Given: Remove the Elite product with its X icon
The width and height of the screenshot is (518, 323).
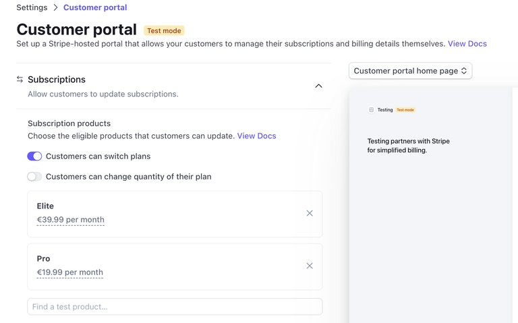Looking at the screenshot, I should [310, 213].
